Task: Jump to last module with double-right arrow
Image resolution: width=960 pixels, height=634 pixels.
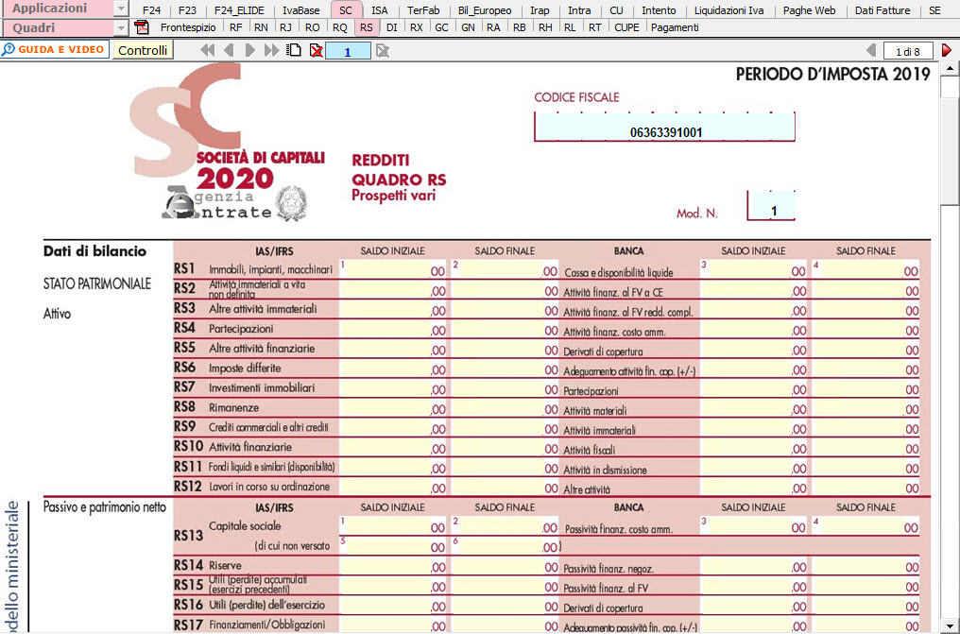Action: [x=271, y=51]
